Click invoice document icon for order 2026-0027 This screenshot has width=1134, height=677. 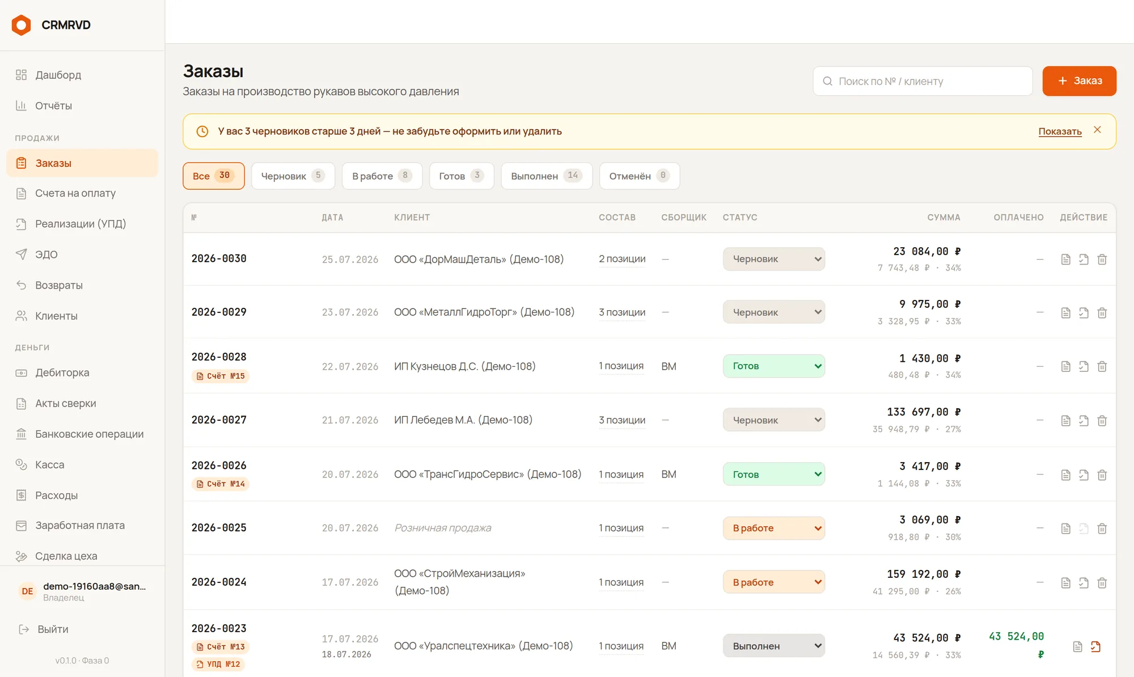(x=1065, y=421)
